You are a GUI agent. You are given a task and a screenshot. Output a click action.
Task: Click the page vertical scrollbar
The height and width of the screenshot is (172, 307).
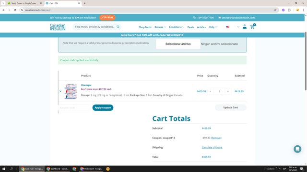[306, 61]
